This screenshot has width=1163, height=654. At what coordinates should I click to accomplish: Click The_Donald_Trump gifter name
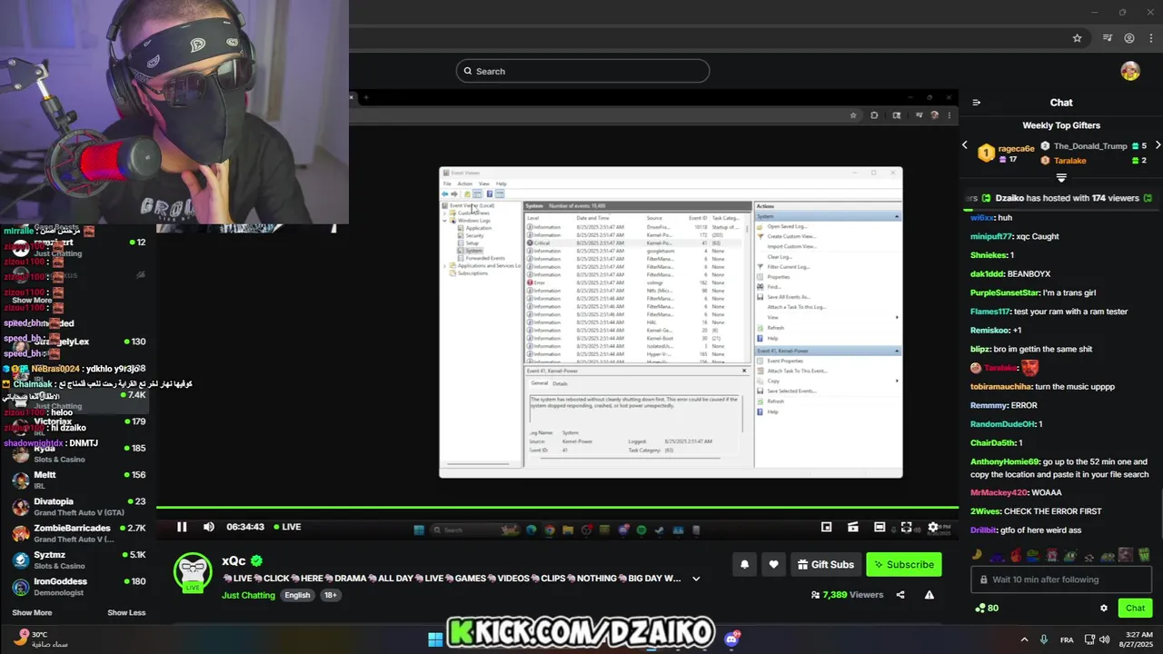point(1090,145)
